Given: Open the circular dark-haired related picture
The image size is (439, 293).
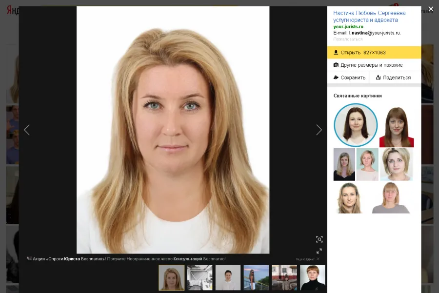Looking at the screenshot, I should pyautogui.click(x=356, y=125).
